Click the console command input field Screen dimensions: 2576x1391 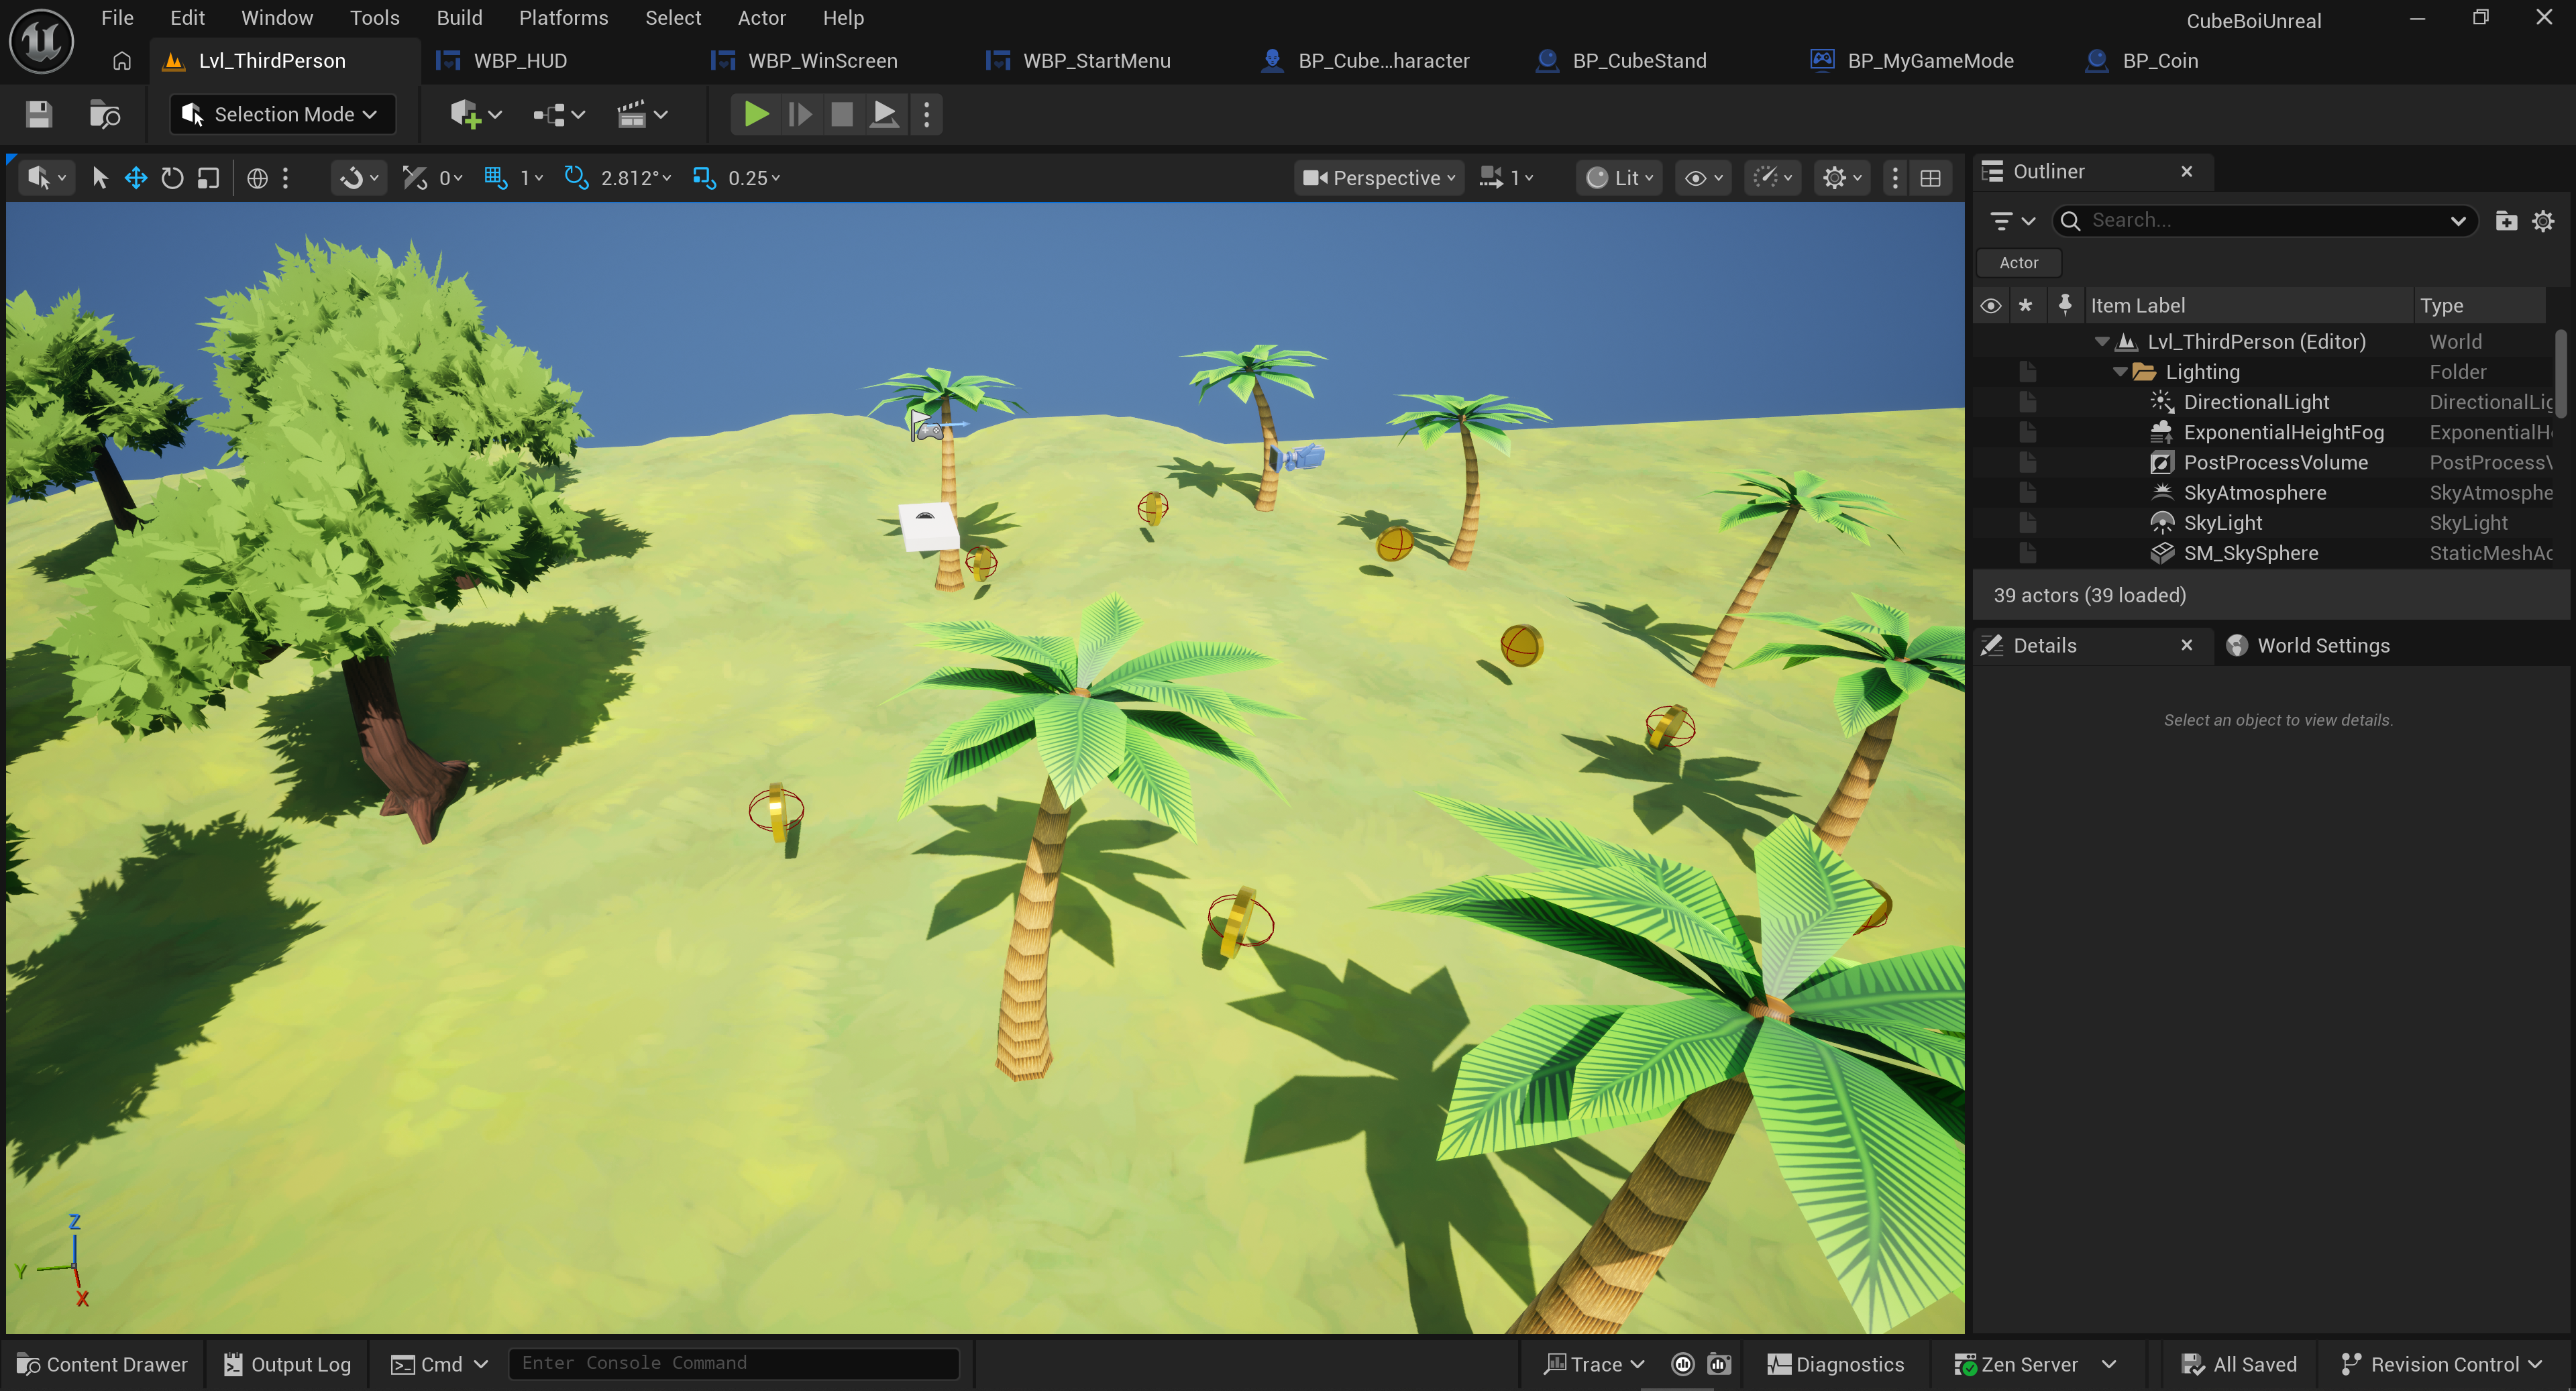point(733,1363)
